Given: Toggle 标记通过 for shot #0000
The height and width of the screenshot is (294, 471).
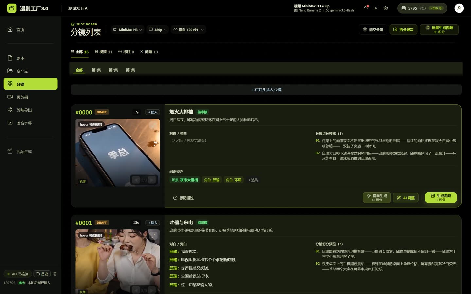Looking at the screenshot, I should [x=183, y=198].
